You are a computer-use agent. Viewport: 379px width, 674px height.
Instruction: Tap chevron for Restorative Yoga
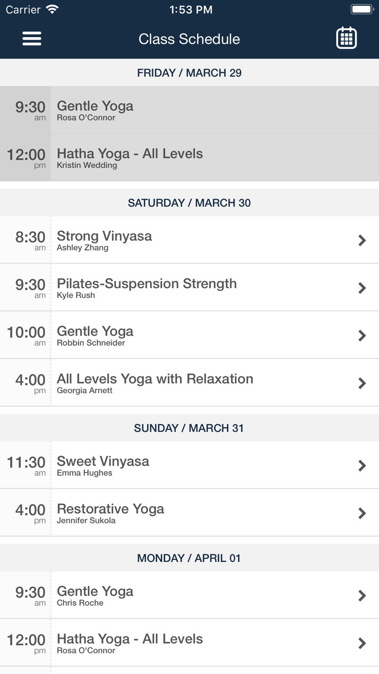point(362,513)
